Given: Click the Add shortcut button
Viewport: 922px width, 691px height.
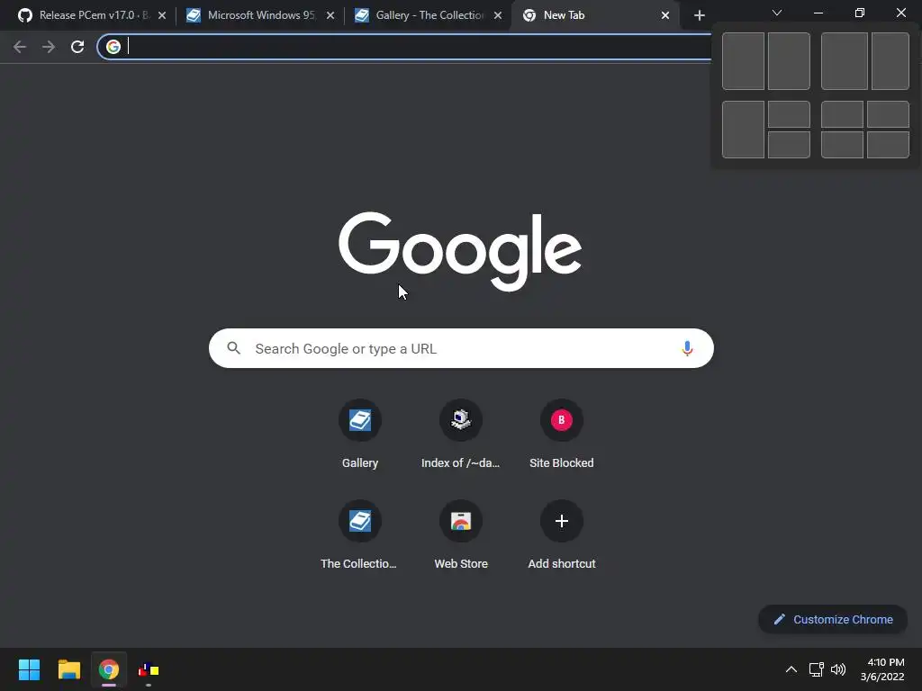Looking at the screenshot, I should point(562,535).
